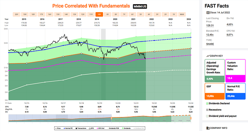Click the orange GDF 15,00x box

(215, 96)
